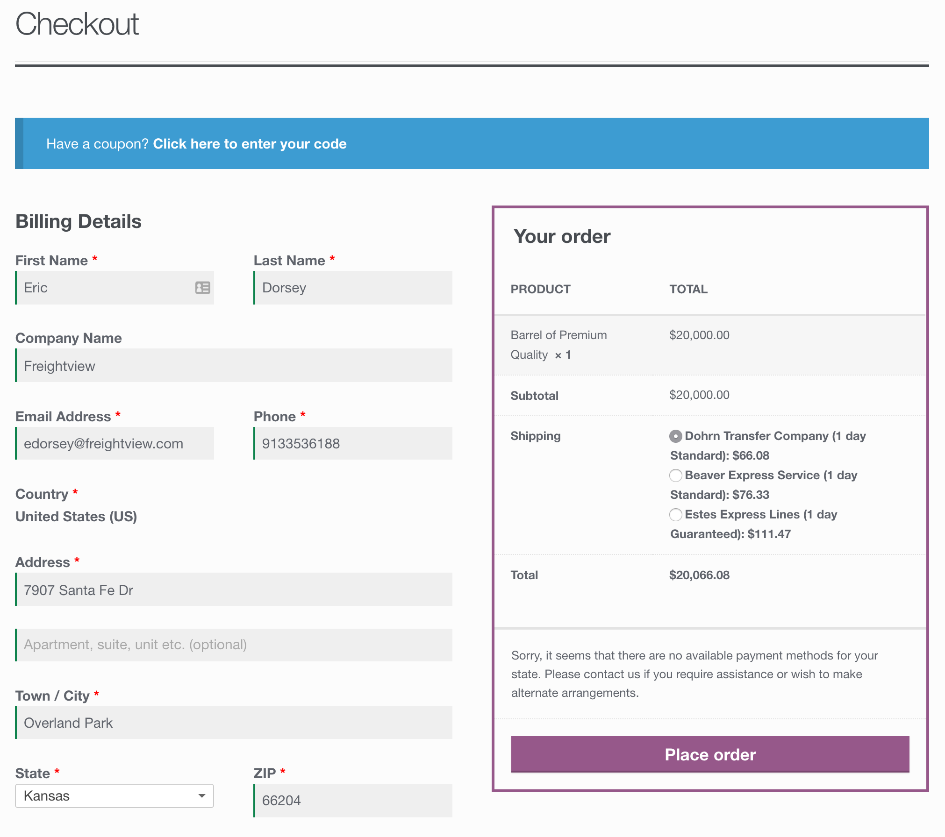Click the Total amount $20,066.08
This screenshot has height=837, width=945.
[699, 575]
